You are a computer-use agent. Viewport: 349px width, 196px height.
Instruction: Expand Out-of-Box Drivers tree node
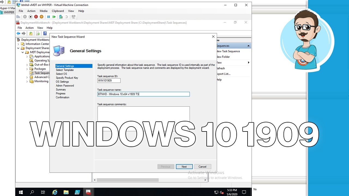(x=27, y=65)
